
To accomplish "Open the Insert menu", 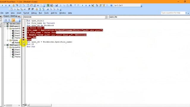I will (19, 13).
